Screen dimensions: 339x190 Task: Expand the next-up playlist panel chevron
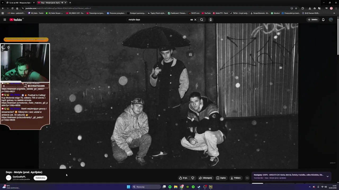tap(328, 176)
